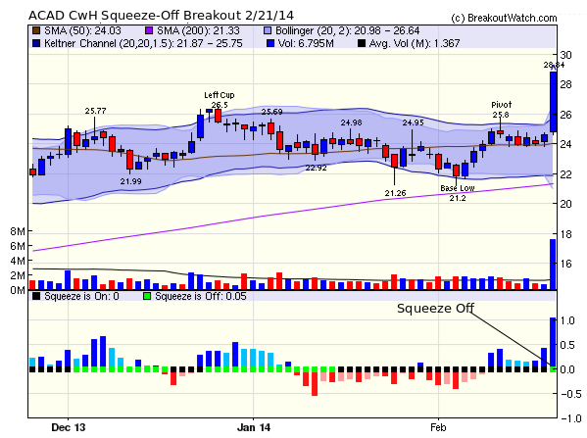Click the 20 price axis label
The width and height of the screenshot is (587, 438).
566,204
